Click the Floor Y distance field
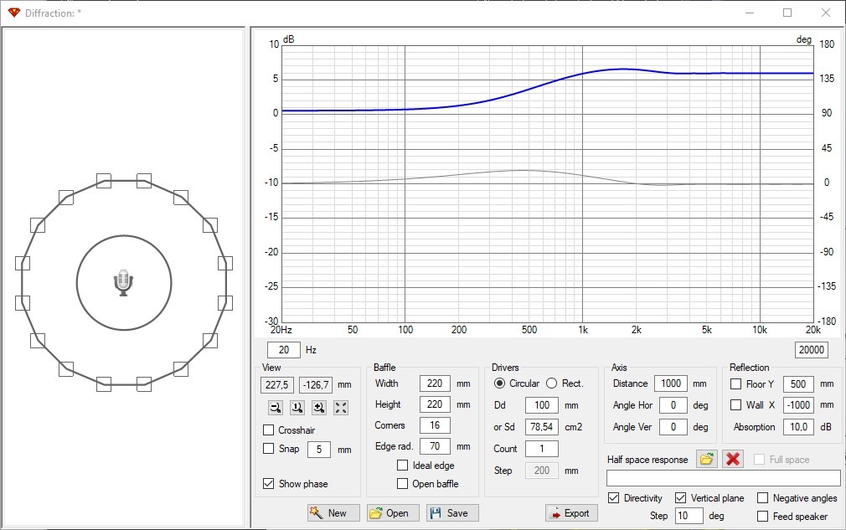This screenshot has height=530, width=846. 798,383
